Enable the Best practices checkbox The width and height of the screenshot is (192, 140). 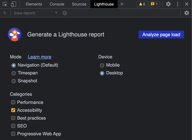[13, 118]
